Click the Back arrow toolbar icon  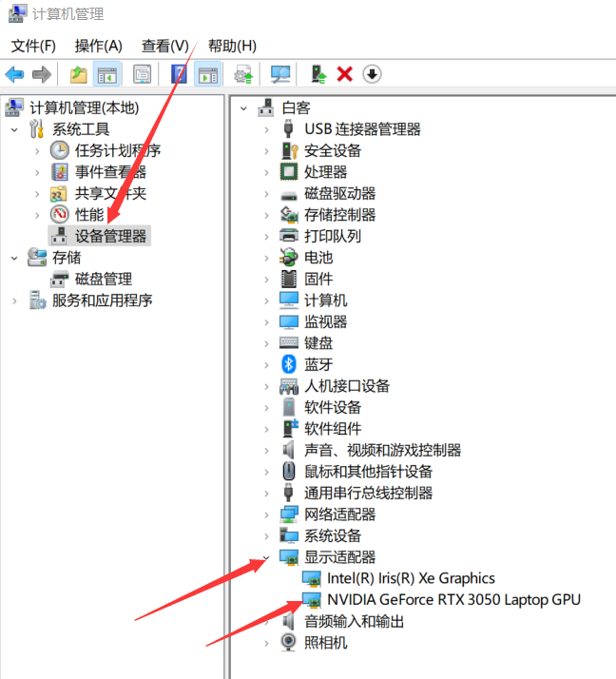click(14, 74)
